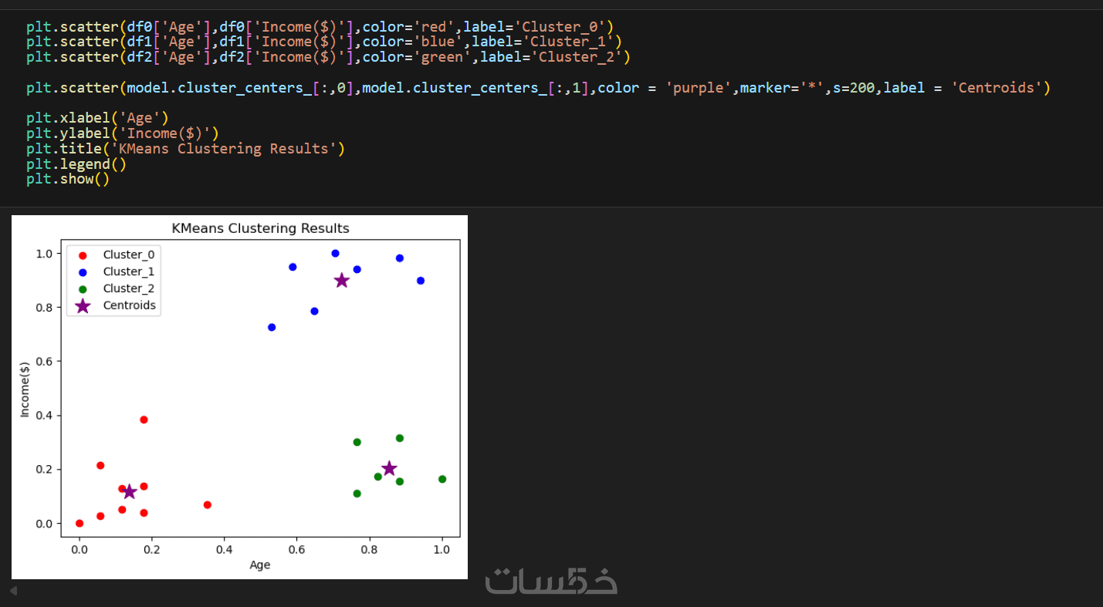Click the Arabic watermark logo below the plot
Image resolution: width=1103 pixels, height=607 pixels.
(x=551, y=582)
